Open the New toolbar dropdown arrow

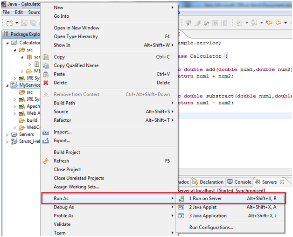(17, 23)
